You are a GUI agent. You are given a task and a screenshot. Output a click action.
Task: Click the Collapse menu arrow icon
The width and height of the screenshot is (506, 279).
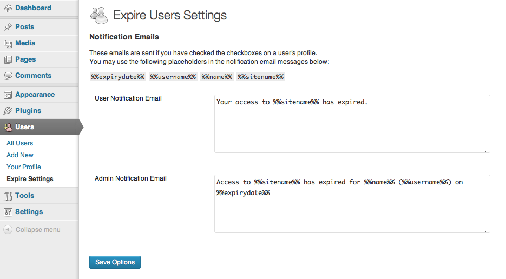click(x=8, y=230)
